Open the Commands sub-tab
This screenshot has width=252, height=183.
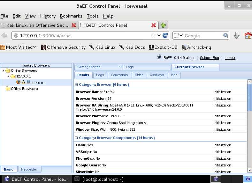(x=119, y=75)
